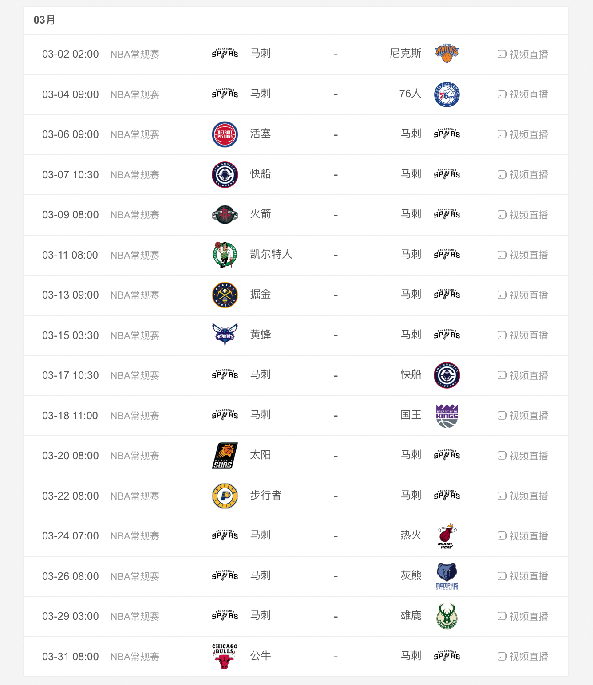This screenshot has width=593, height=685.
Task: Click the 03-07 10:30 game time
Action: point(71,175)
